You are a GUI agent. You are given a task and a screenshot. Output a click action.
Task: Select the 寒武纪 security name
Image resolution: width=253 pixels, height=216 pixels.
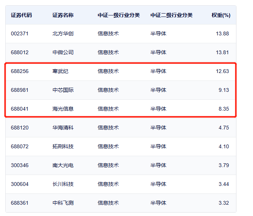[x=60, y=71]
